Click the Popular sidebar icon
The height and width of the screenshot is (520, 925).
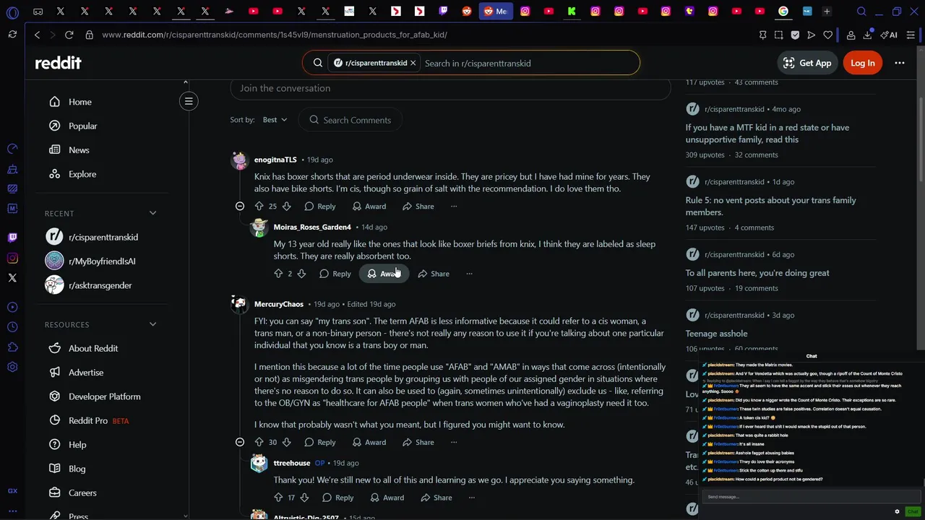coord(55,126)
